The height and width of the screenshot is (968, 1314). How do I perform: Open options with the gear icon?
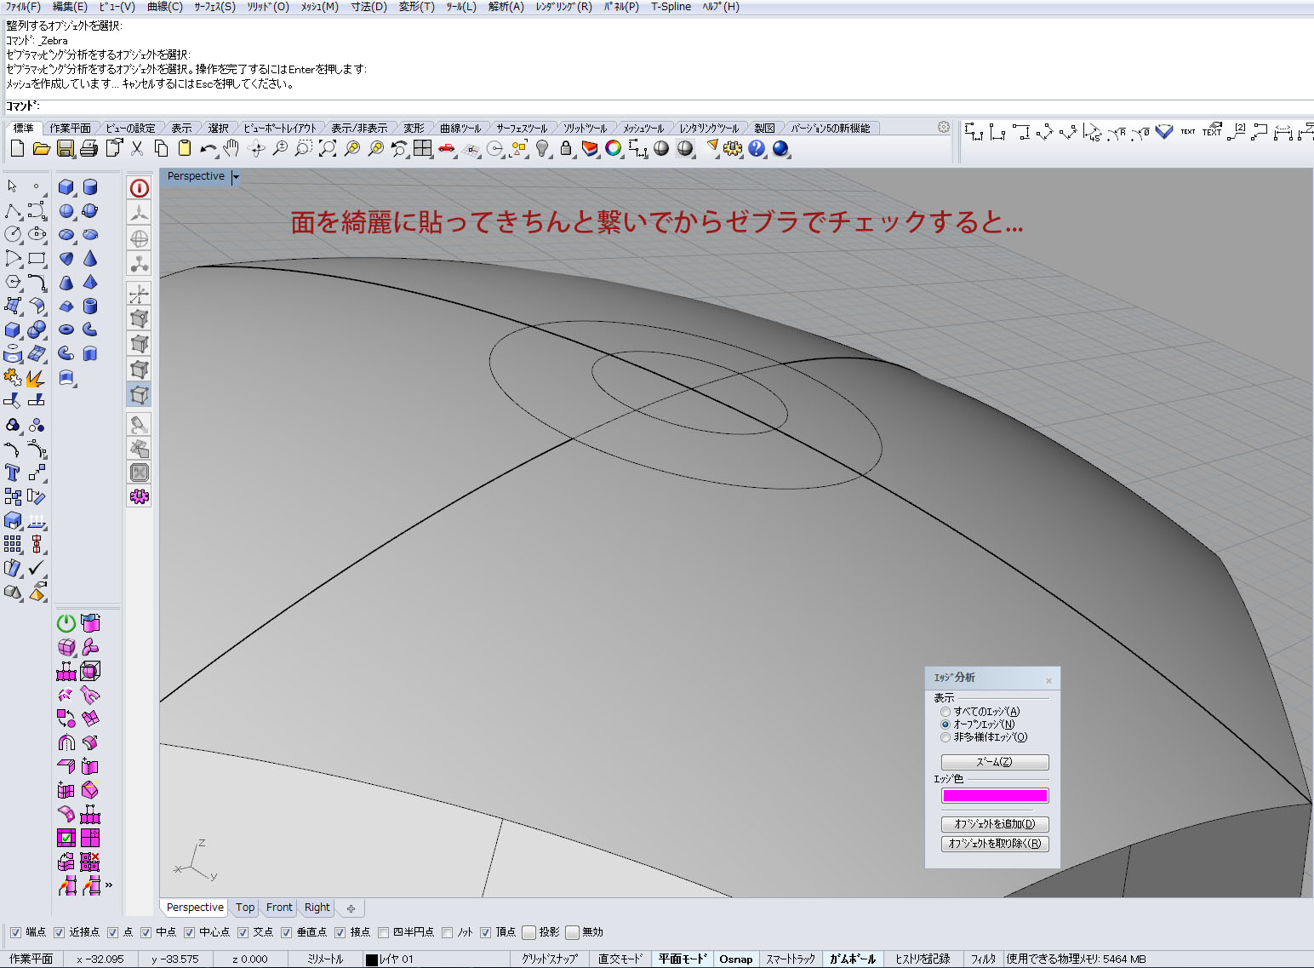733,149
